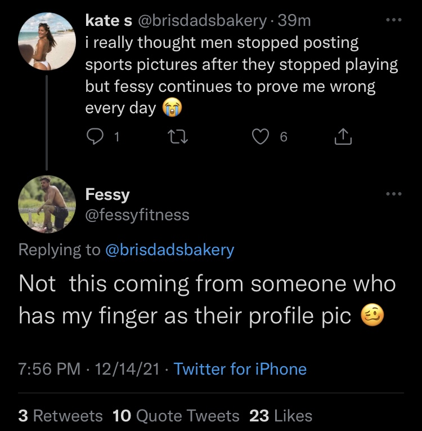This screenshot has height=431, width=422.
Task: Click the 39m timestamp on kate's tweet
Action: coord(294,21)
